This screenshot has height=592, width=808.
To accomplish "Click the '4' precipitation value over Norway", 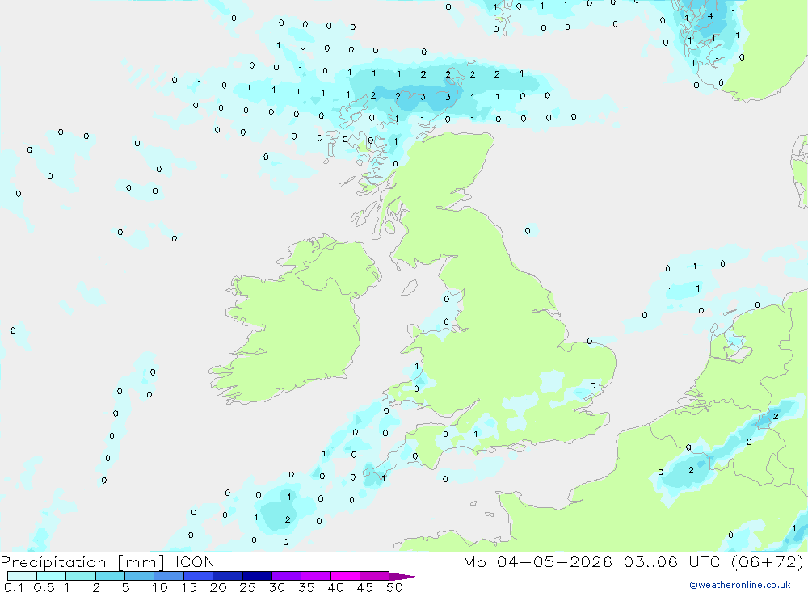I will point(710,16).
